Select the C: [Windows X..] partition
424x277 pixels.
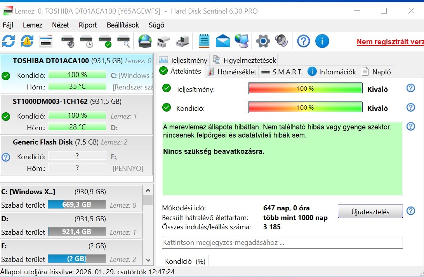(x=71, y=198)
